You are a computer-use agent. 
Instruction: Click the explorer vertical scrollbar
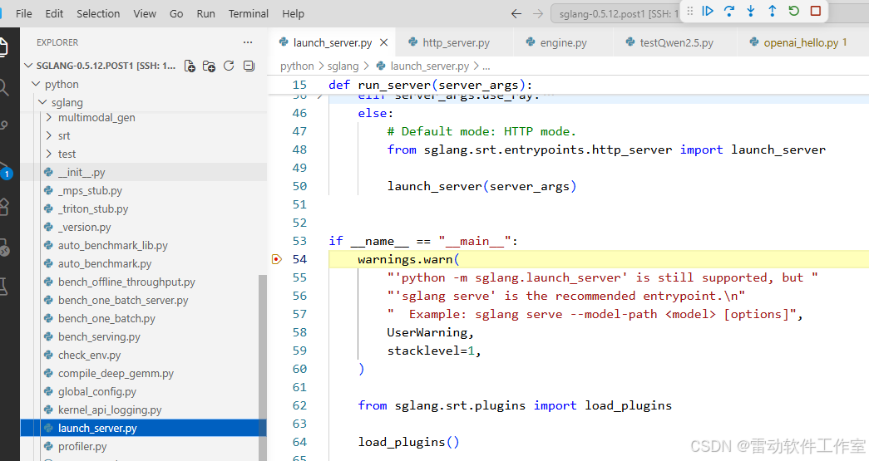pos(263,367)
